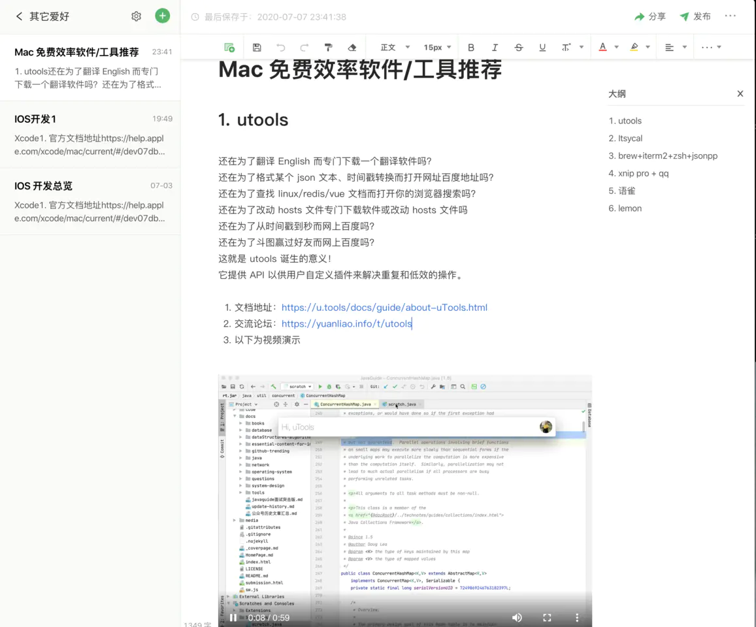Open the u.tools docs guide link
The image size is (756, 627).
click(384, 308)
